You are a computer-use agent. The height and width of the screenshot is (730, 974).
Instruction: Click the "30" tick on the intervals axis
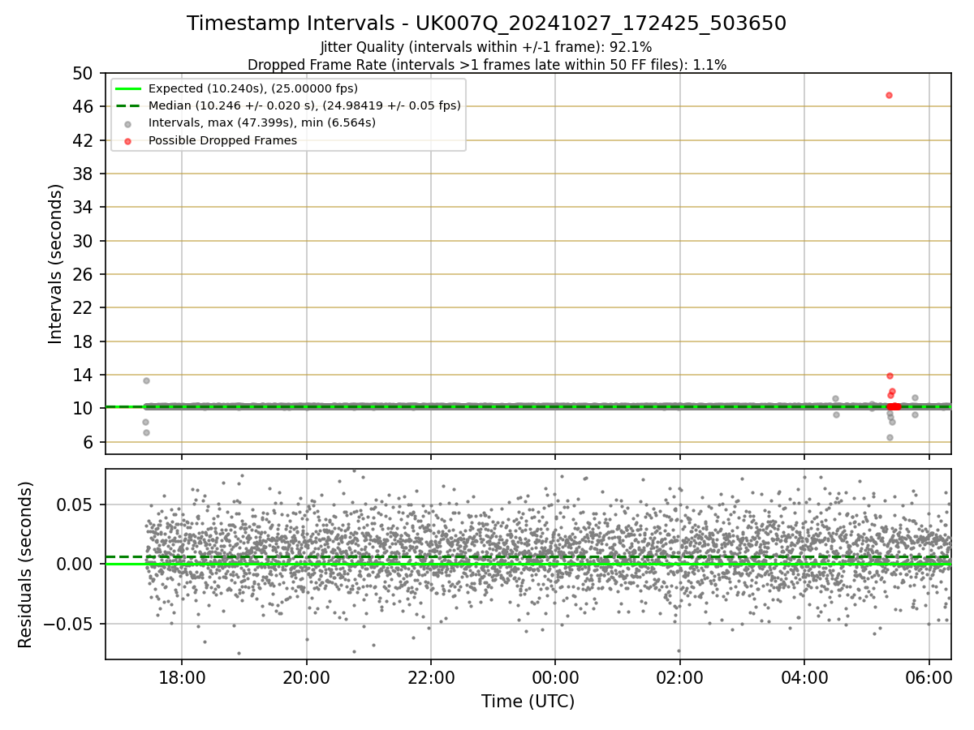[84, 242]
